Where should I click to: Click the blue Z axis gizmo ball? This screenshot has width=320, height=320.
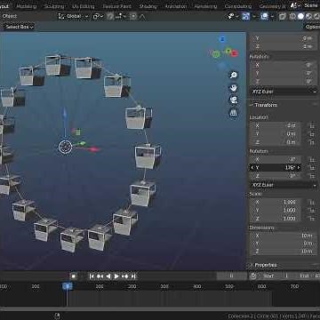222,39
